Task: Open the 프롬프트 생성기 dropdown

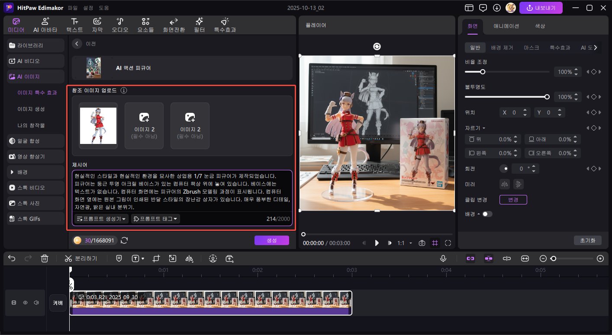Action: click(x=102, y=219)
